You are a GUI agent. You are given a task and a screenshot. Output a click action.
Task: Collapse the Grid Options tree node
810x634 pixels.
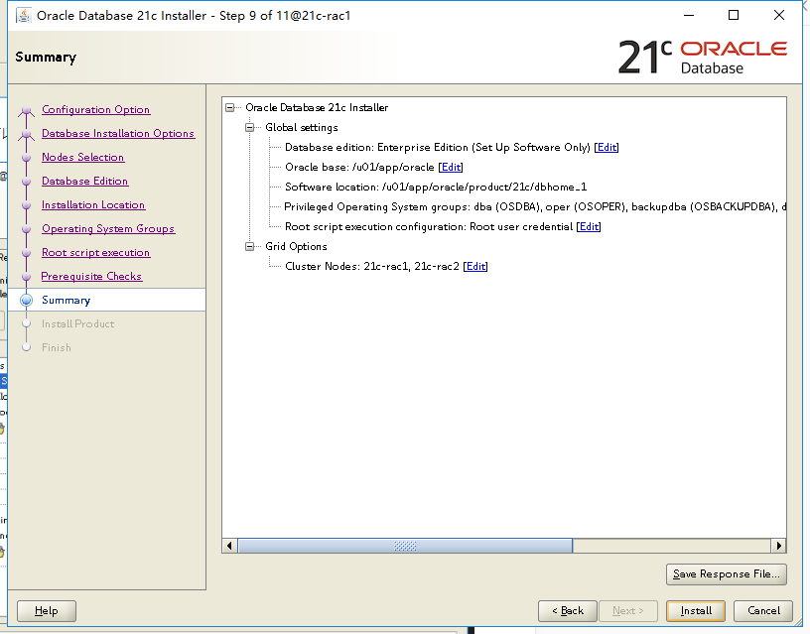coord(249,247)
